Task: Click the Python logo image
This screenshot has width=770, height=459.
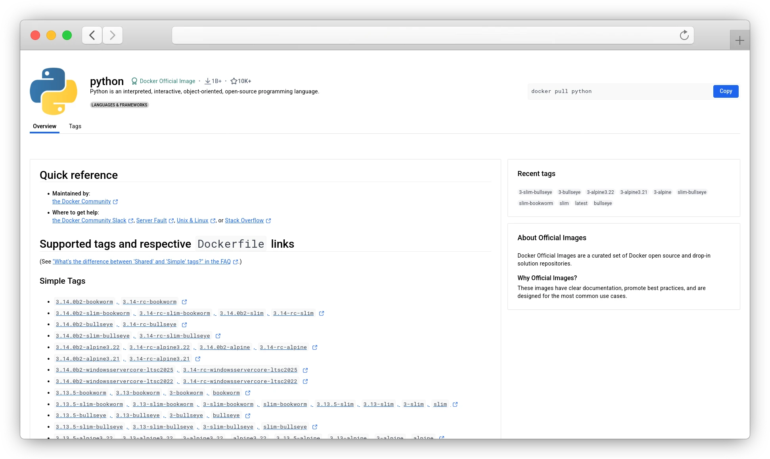Action: point(54,91)
